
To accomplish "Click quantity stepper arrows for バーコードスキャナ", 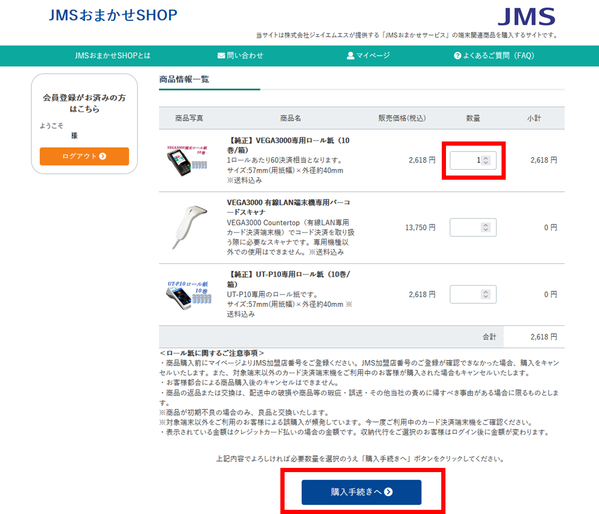I will click(486, 227).
